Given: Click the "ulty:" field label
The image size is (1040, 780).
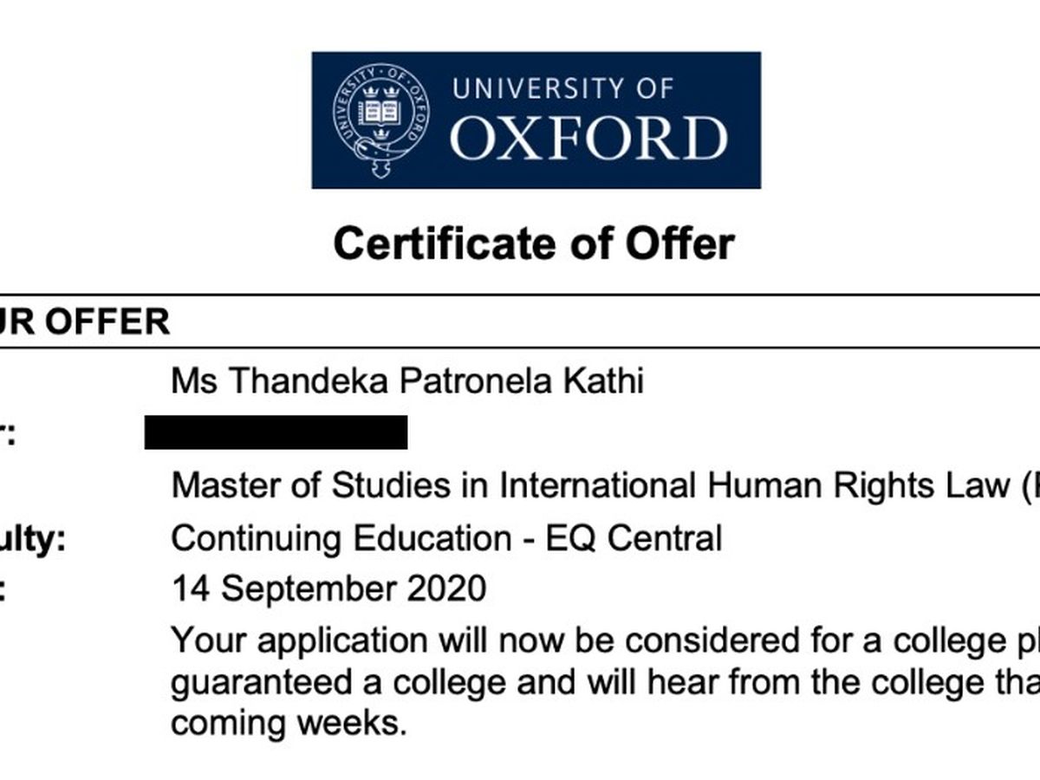Looking at the screenshot, I should (33, 539).
